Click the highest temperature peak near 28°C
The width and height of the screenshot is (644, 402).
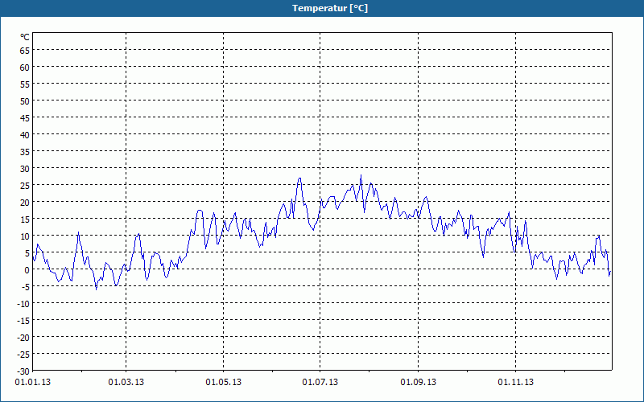coord(361,175)
